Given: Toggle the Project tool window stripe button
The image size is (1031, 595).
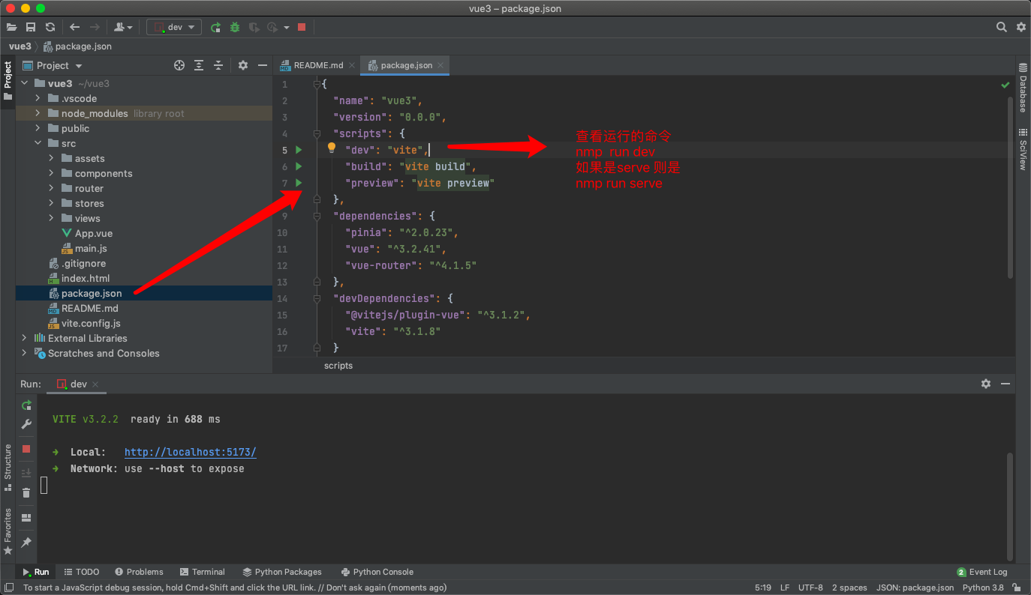Looking at the screenshot, I should tap(8, 81).
